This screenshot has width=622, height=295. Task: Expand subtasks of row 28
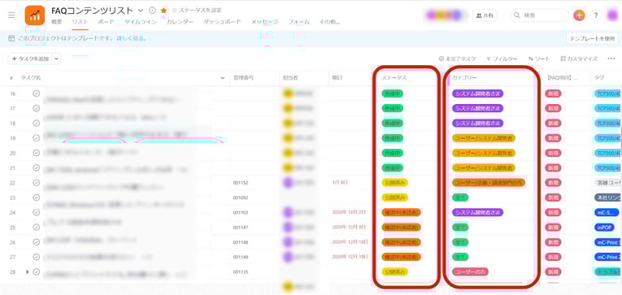pyautogui.click(x=28, y=272)
